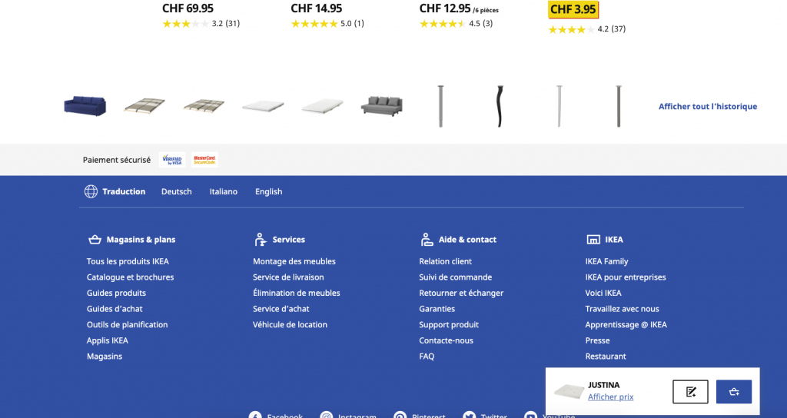Add JUSTINA to cart via basket button
This screenshot has width=787, height=418.
point(733,392)
